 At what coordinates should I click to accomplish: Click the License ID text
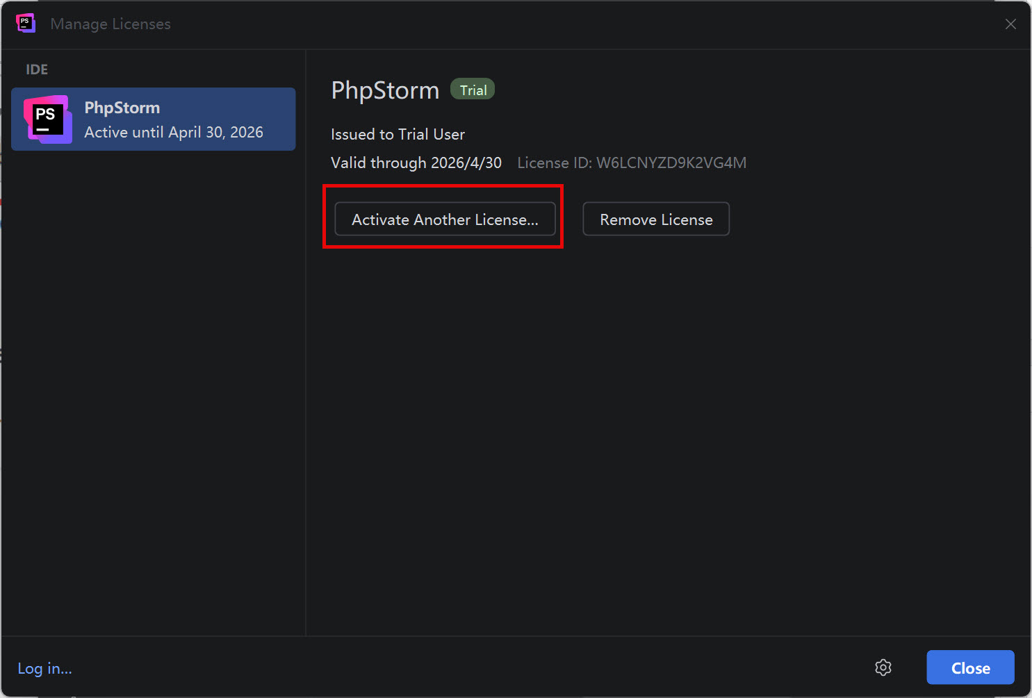click(631, 163)
